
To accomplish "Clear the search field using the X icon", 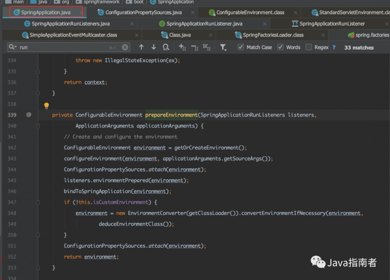I will (124, 47).
